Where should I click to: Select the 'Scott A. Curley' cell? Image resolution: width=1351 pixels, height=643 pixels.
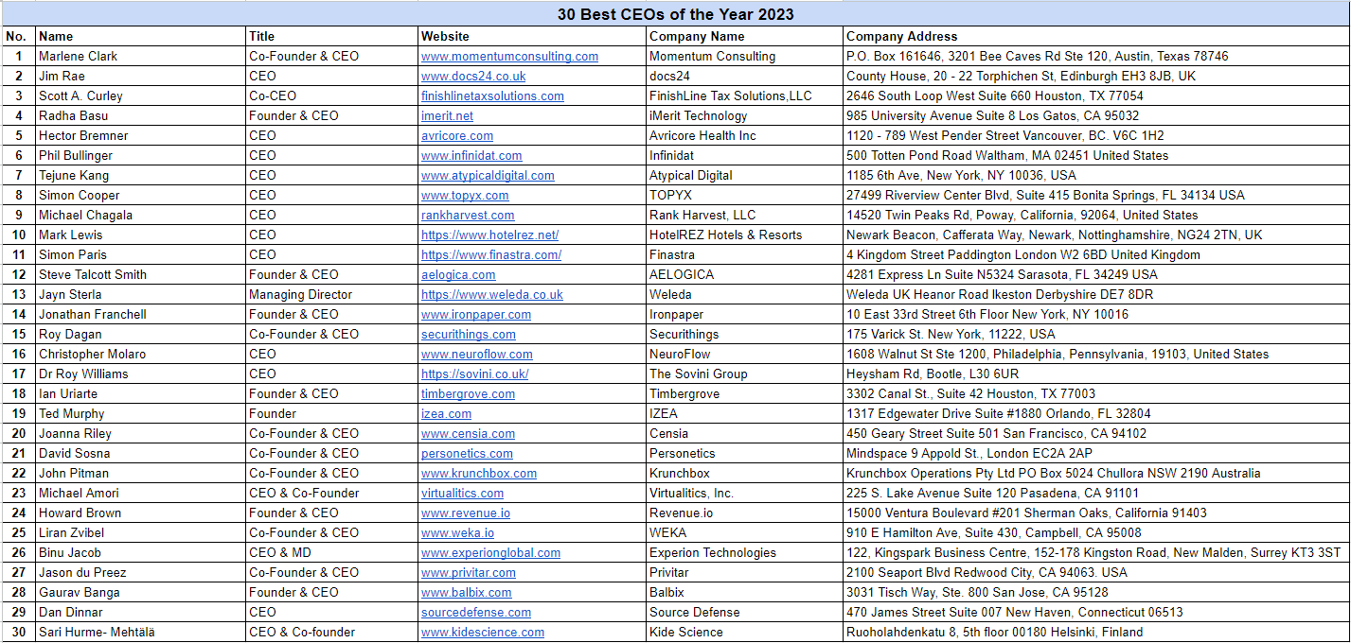pyautogui.click(x=140, y=96)
